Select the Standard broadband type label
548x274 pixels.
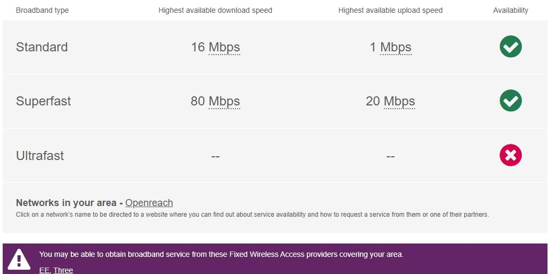click(x=42, y=47)
